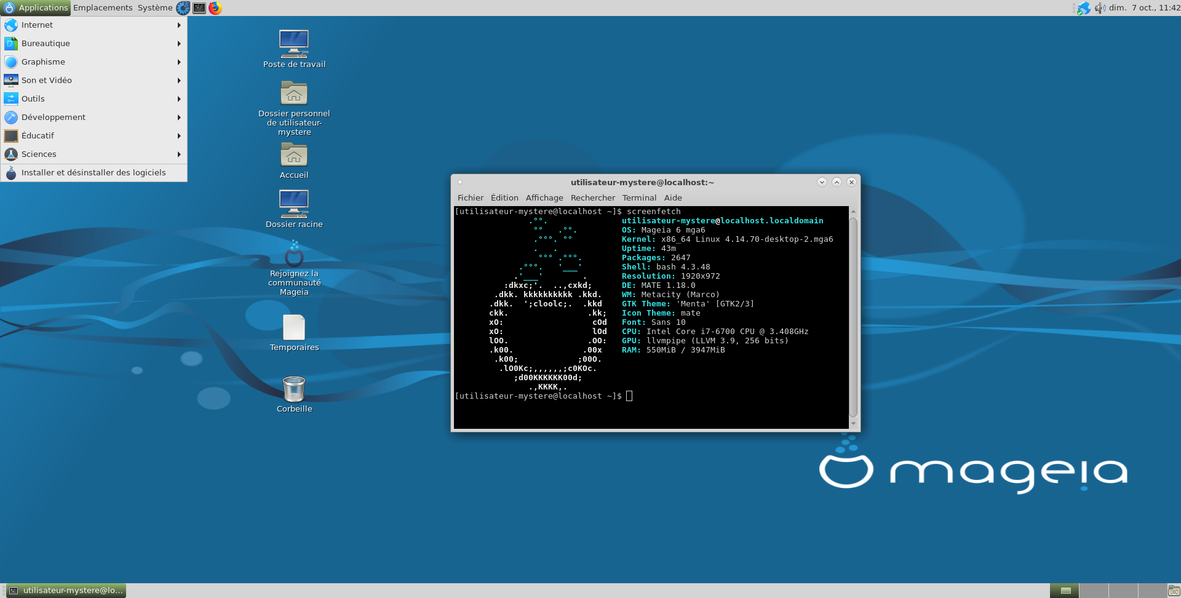
Task: Click the terminal vertical scrollbar handle
Action: click(853, 317)
